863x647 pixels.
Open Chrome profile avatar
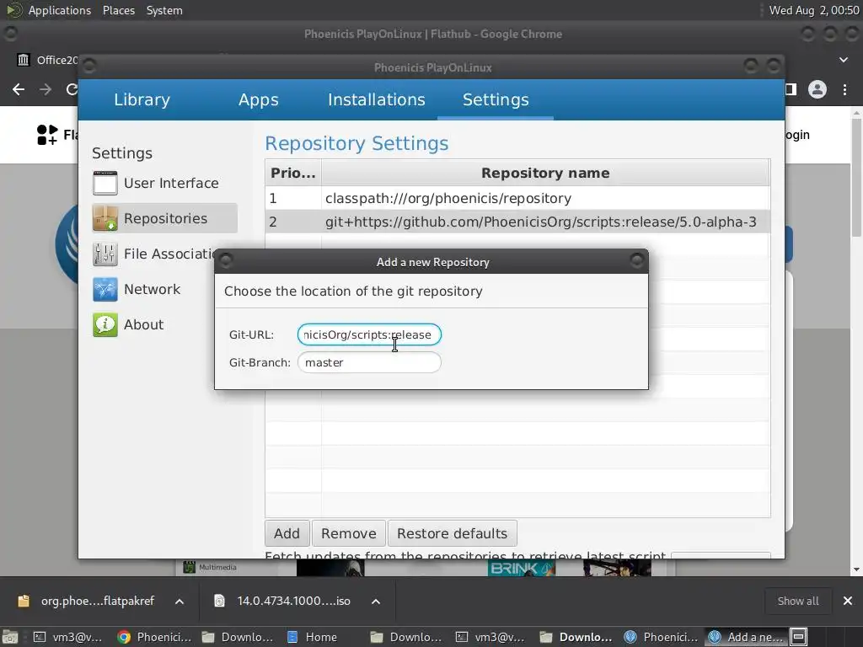pyautogui.click(x=817, y=89)
